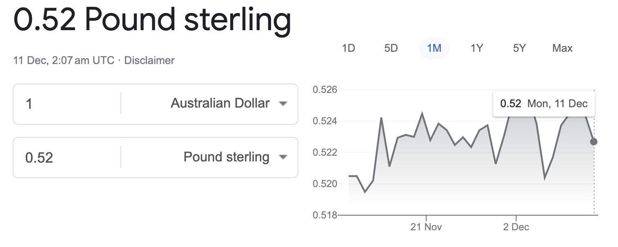This screenshot has width=618, height=247.
Task: Click the 11 Dec, 2:07 am UTC timestamp
Action: (x=64, y=61)
